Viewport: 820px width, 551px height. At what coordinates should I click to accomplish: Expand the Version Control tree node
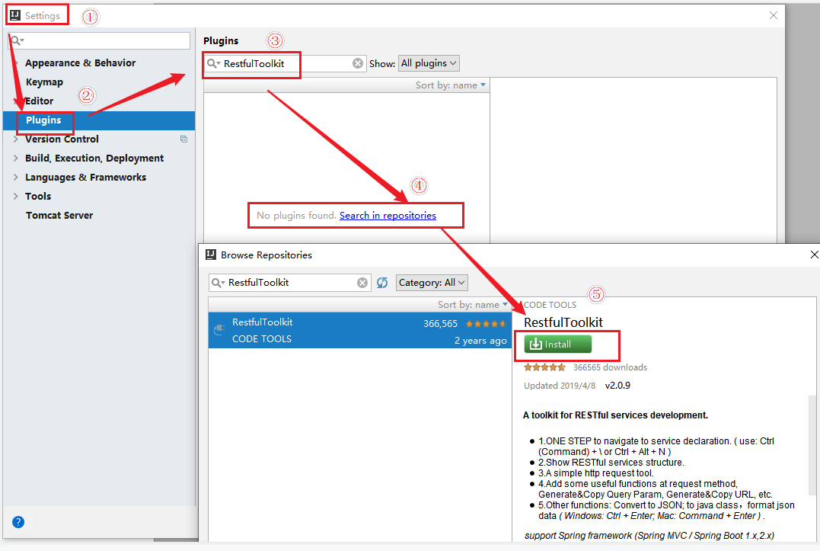coord(16,139)
